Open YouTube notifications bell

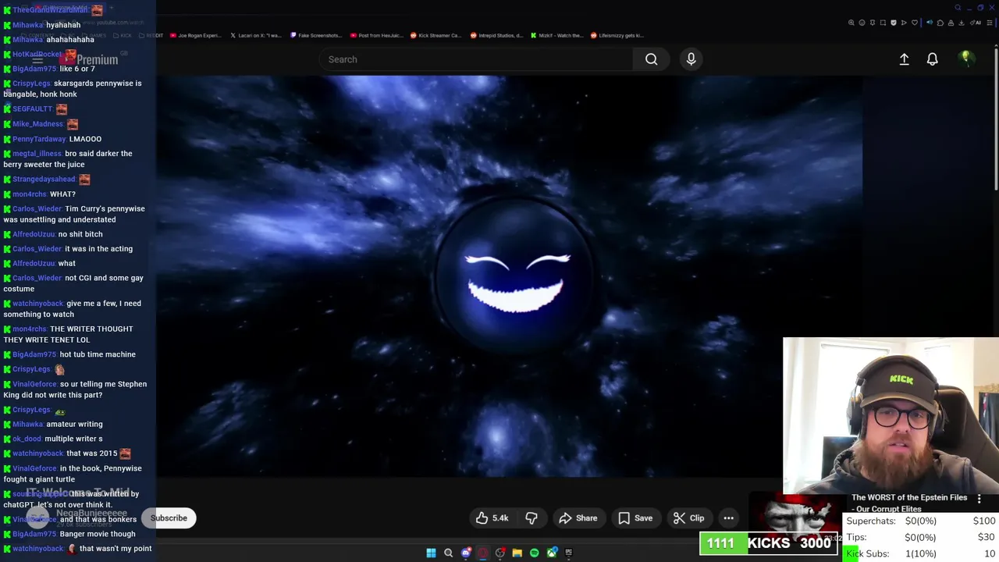(932, 59)
